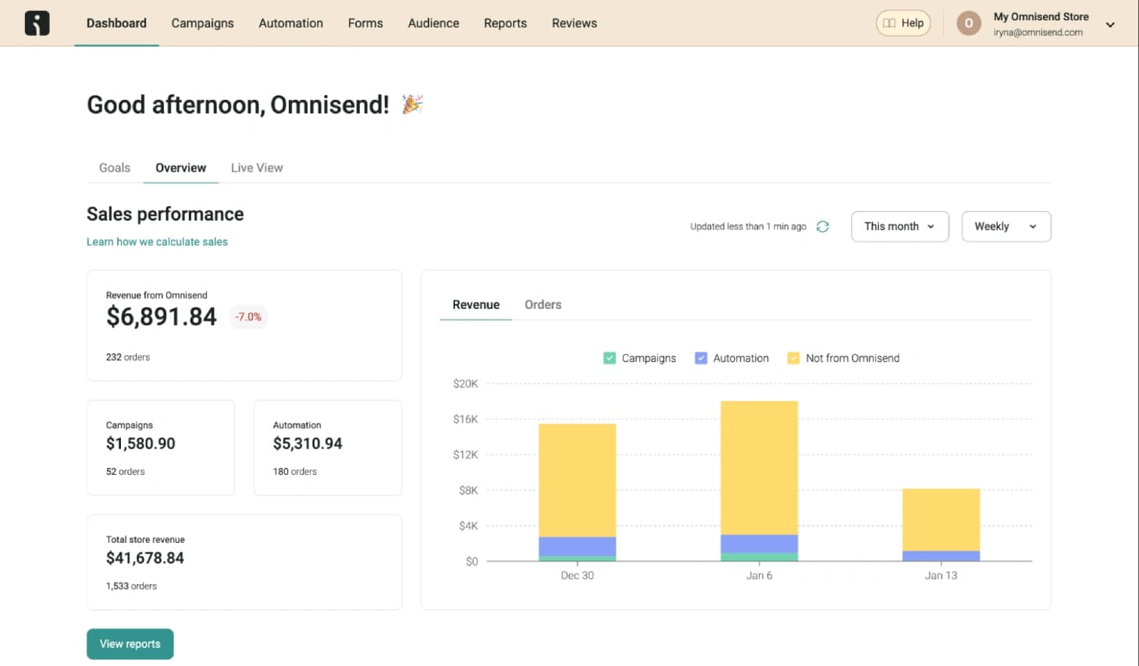The image size is (1139, 666).
Task: Click the View reports button
Action: (x=130, y=644)
